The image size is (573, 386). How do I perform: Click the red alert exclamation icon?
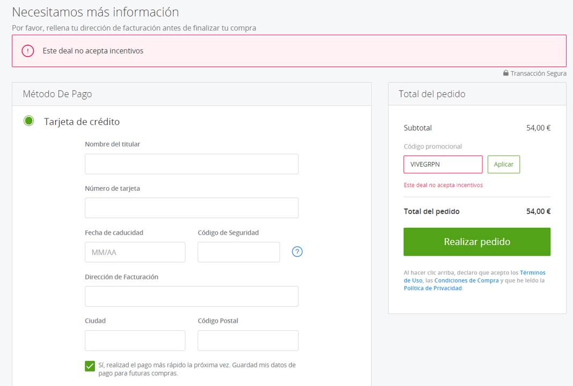(x=28, y=51)
